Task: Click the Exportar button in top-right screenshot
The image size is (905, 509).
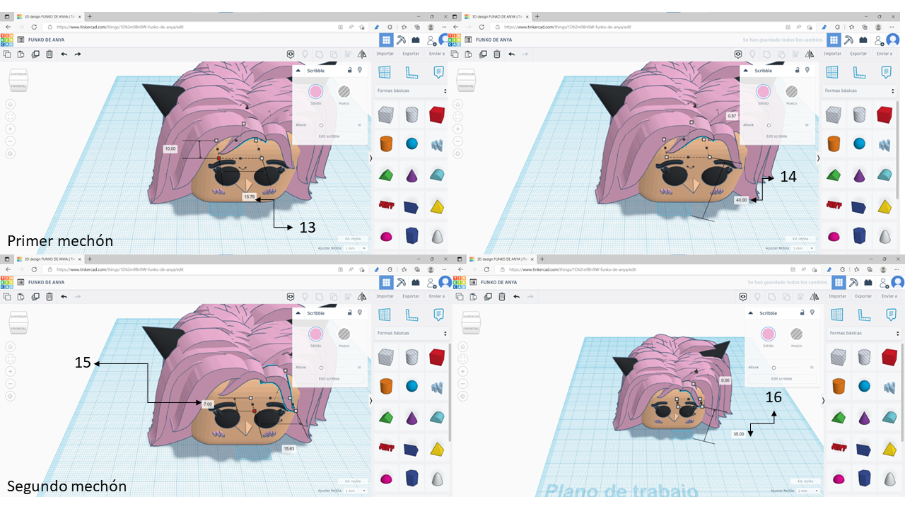Action: (x=858, y=54)
